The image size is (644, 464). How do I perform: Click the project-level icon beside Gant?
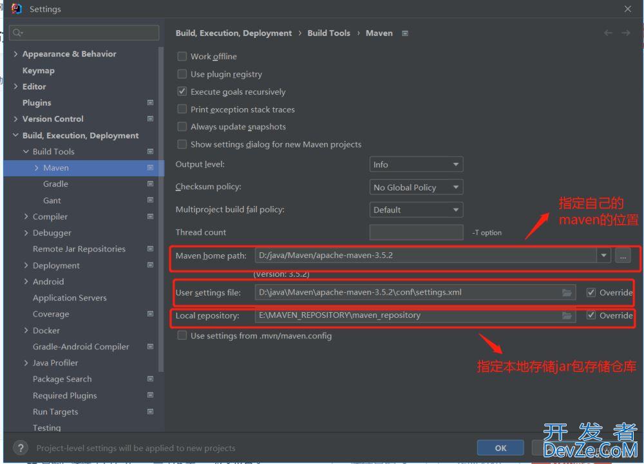[x=150, y=200]
